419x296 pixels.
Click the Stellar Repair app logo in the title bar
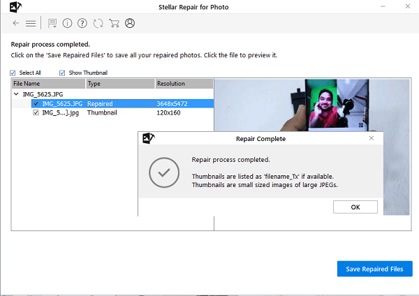coord(15,7)
